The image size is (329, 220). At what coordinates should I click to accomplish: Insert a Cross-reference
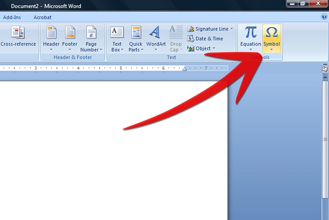pyautogui.click(x=18, y=36)
